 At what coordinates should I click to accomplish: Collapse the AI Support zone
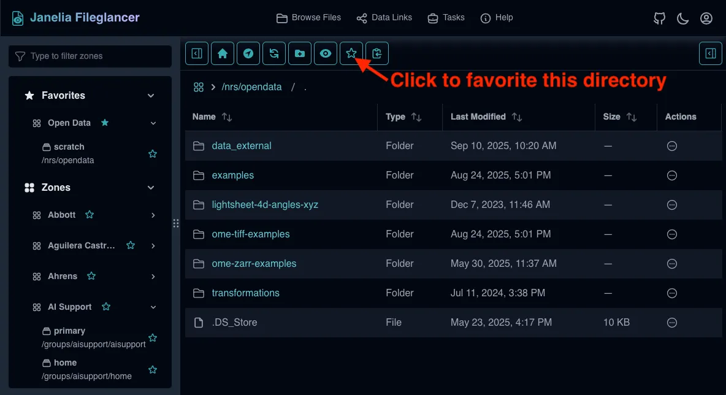pos(153,307)
